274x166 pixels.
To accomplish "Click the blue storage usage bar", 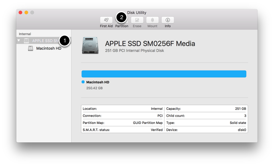I will (164, 74).
